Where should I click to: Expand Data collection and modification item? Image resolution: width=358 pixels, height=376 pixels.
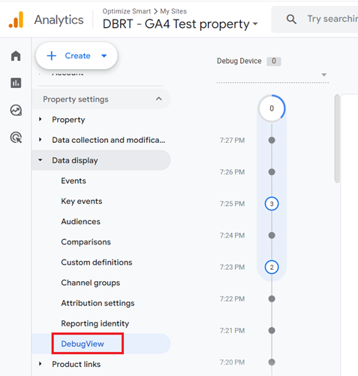coord(41,140)
